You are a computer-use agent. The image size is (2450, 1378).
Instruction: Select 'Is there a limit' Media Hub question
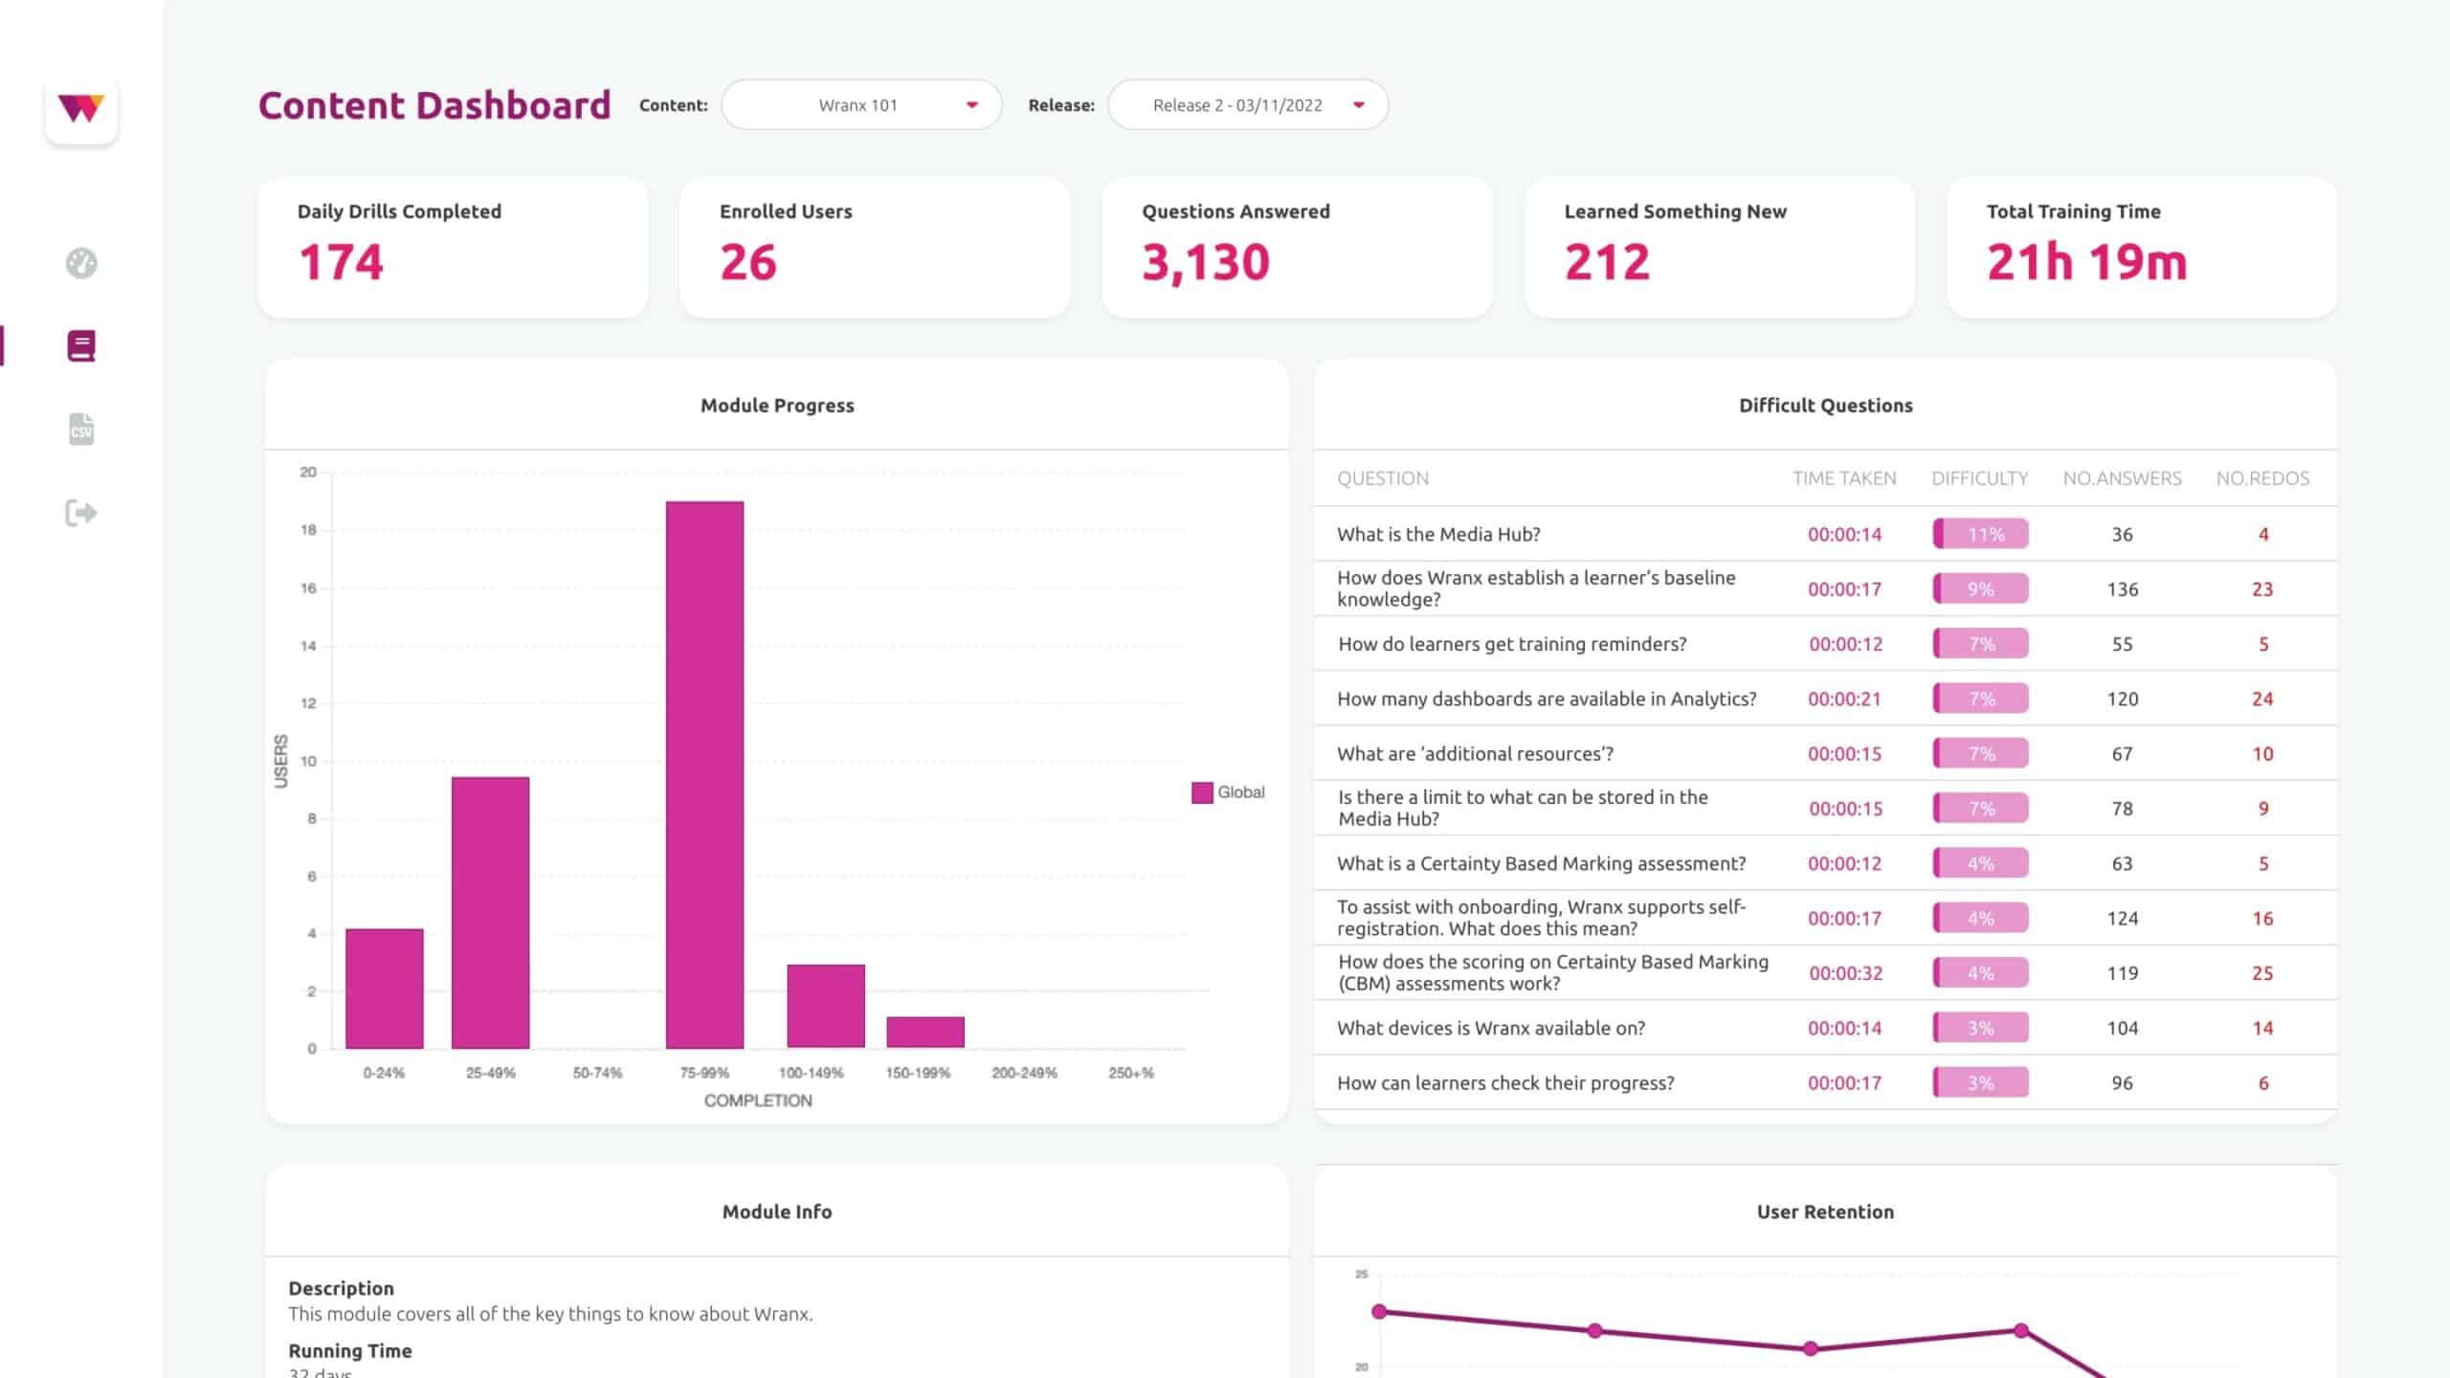[x=1523, y=808]
